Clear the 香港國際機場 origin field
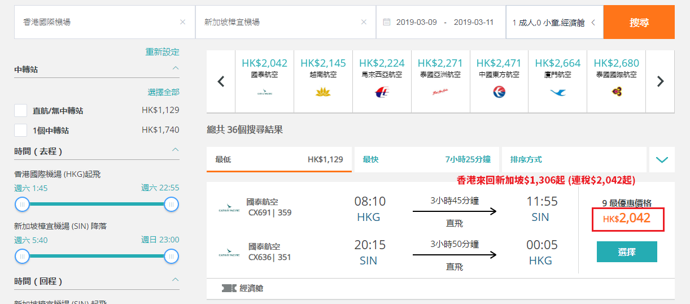This screenshot has height=304, width=690. tap(182, 22)
